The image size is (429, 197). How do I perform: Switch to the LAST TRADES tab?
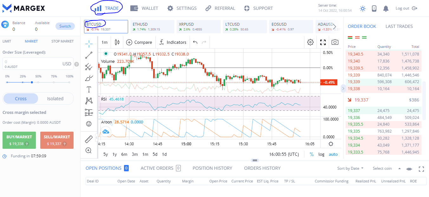pyautogui.click(x=399, y=26)
